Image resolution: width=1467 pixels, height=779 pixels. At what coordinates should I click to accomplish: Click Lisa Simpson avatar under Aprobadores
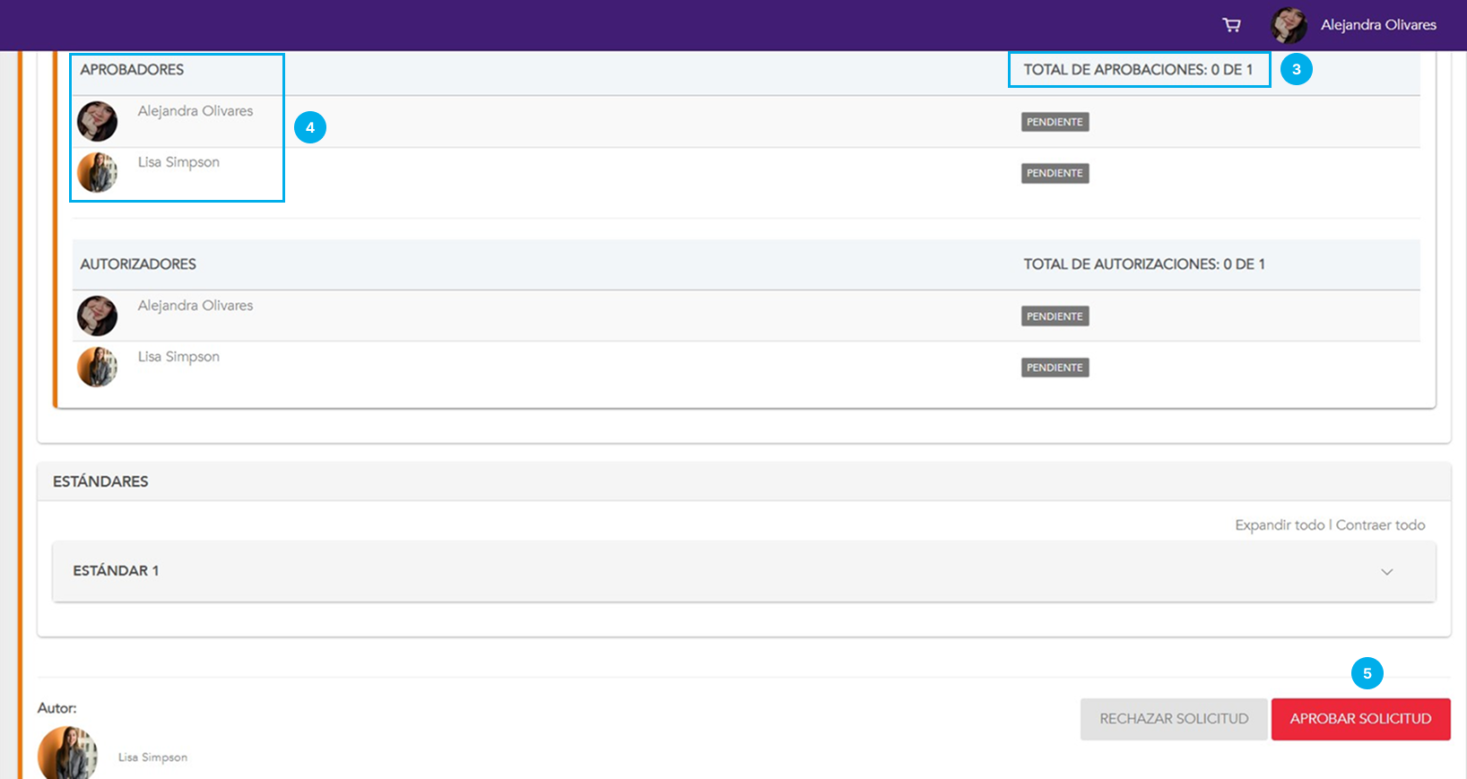97,172
